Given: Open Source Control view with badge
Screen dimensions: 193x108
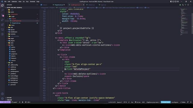Looking at the screenshot, I should tap(2, 15).
